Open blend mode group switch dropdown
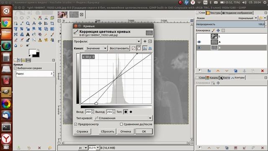Screen dimensions: 268x151 click(x=263, y=18)
